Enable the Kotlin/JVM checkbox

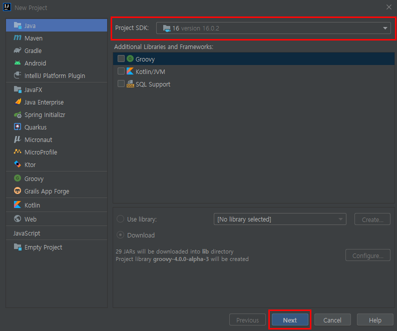tap(121, 71)
